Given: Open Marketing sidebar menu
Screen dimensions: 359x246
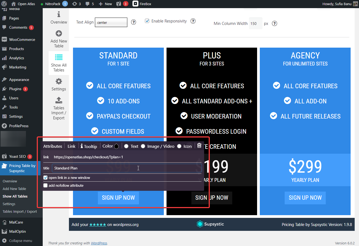Looking at the screenshot, I should [x=18, y=67].
